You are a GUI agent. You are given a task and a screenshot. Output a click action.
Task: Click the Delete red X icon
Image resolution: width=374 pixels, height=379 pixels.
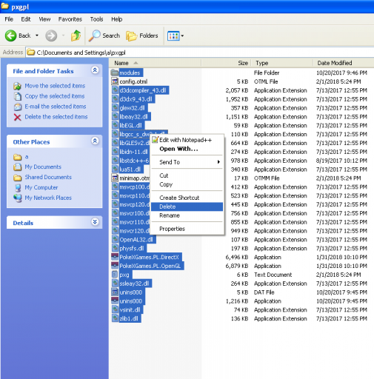tap(17, 117)
